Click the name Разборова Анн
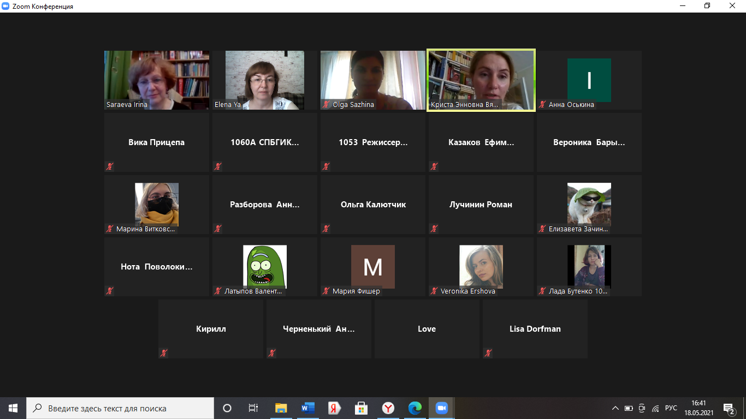746x419 pixels. pos(265,205)
